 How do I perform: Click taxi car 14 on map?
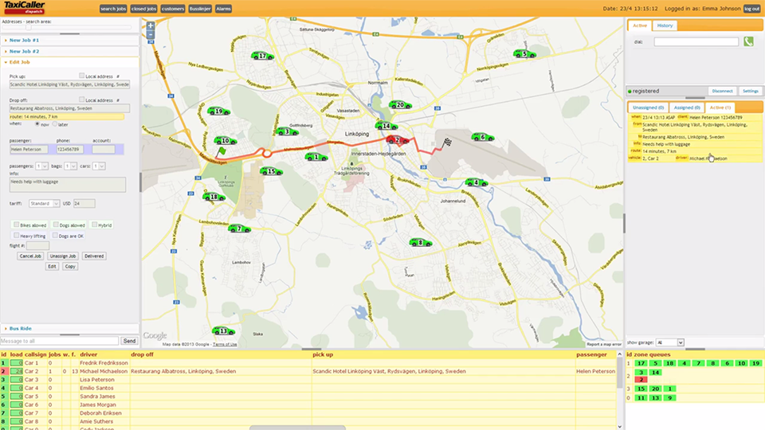[386, 126]
